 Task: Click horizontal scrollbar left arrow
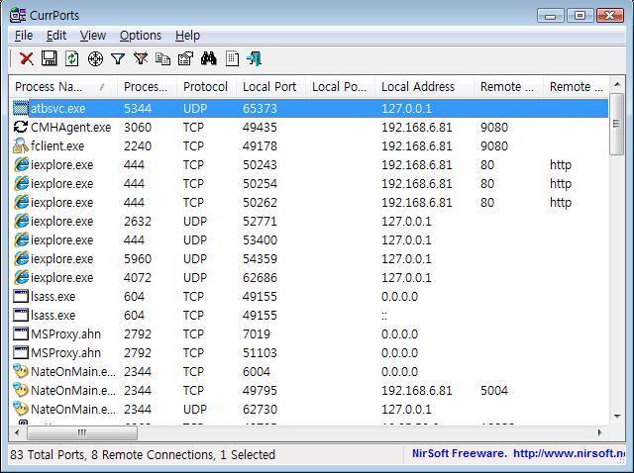click(17, 432)
